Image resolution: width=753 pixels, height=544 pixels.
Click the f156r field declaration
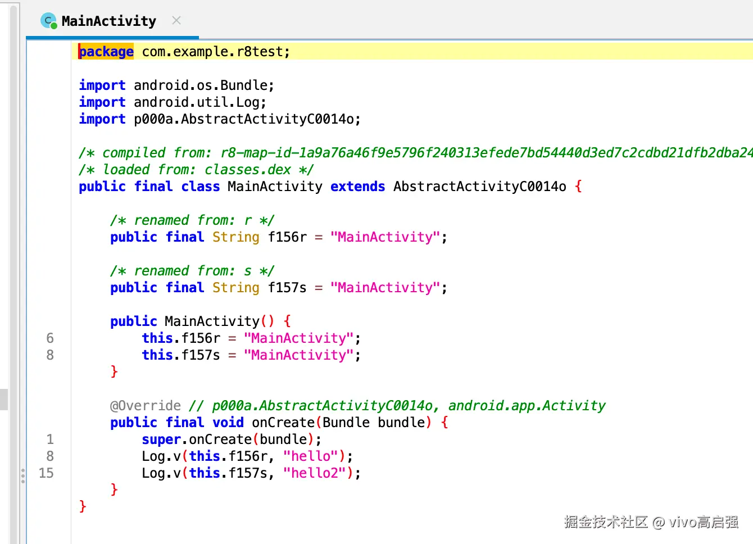pyautogui.click(x=279, y=237)
